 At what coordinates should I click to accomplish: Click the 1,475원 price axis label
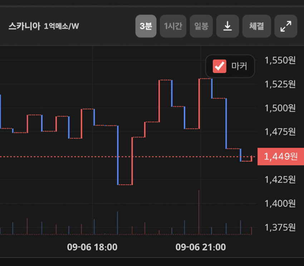point(280,132)
